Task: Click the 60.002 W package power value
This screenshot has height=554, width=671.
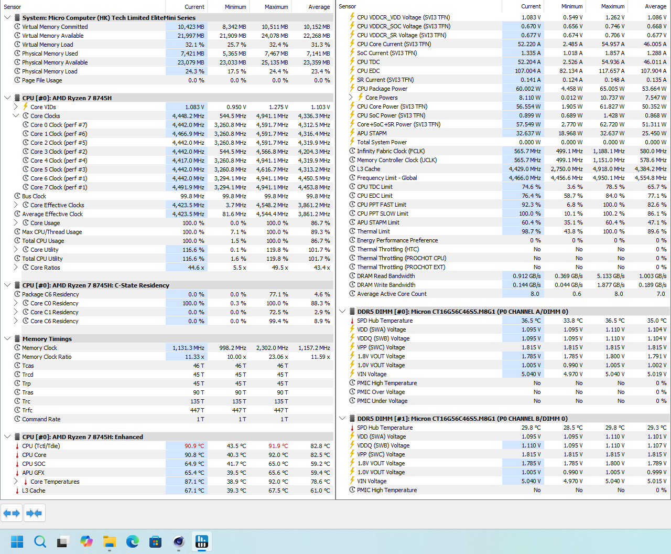Action: point(528,89)
